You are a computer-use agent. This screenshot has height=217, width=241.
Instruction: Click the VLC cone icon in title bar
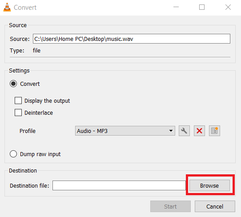point(7,7)
